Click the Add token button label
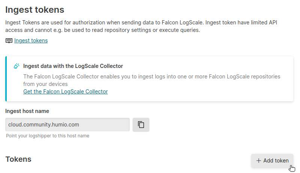 276,161
